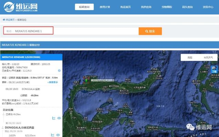This screenshot has width=219, height=137.
Task: Switch to satellite map layer thumbnail
Action: pos(214,69)
